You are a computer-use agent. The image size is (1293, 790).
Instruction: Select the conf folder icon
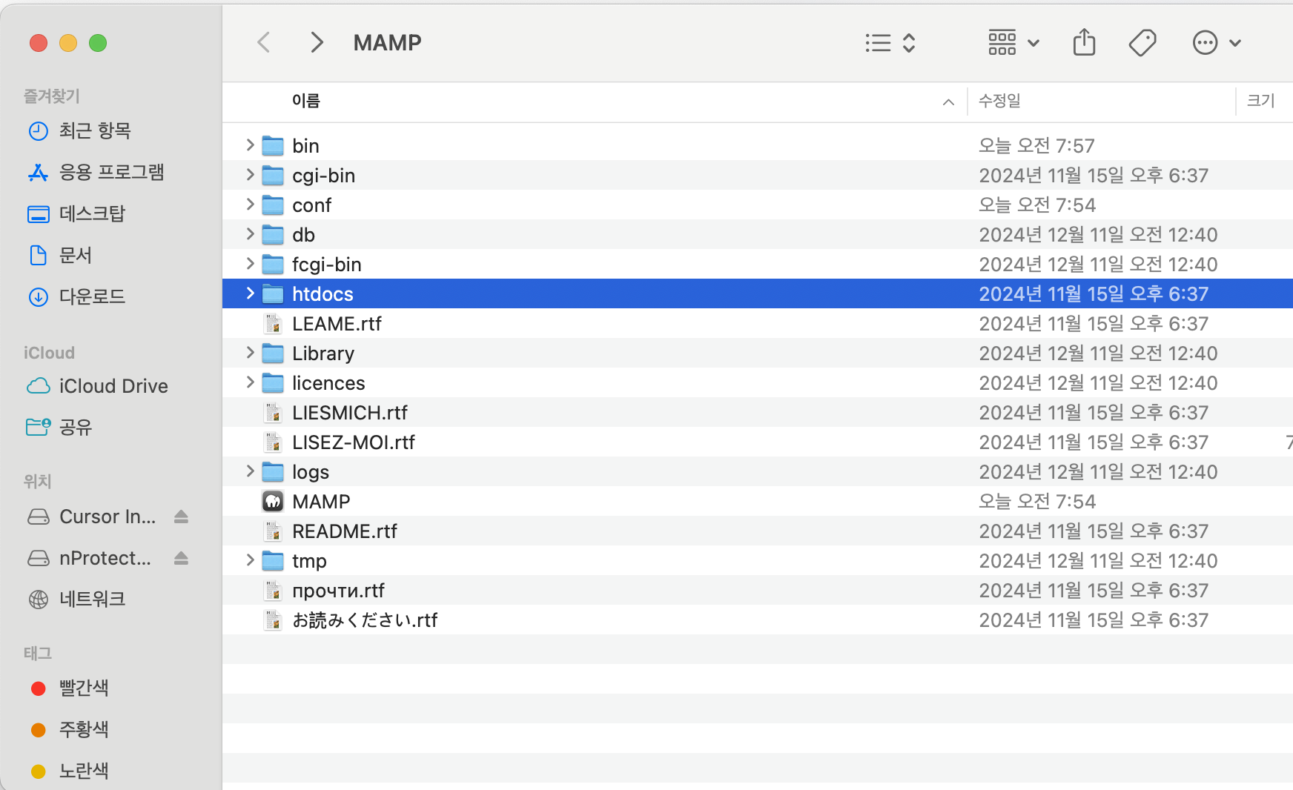click(273, 205)
